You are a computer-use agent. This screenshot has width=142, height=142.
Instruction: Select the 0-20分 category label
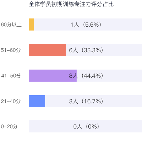coord(9,126)
